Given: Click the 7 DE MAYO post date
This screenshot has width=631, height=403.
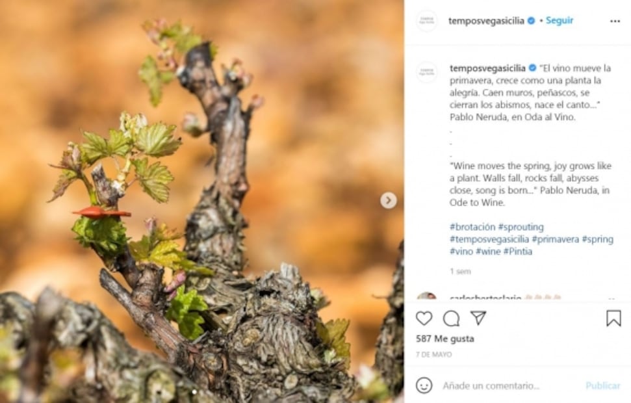Looking at the screenshot, I should [x=433, y=355].
